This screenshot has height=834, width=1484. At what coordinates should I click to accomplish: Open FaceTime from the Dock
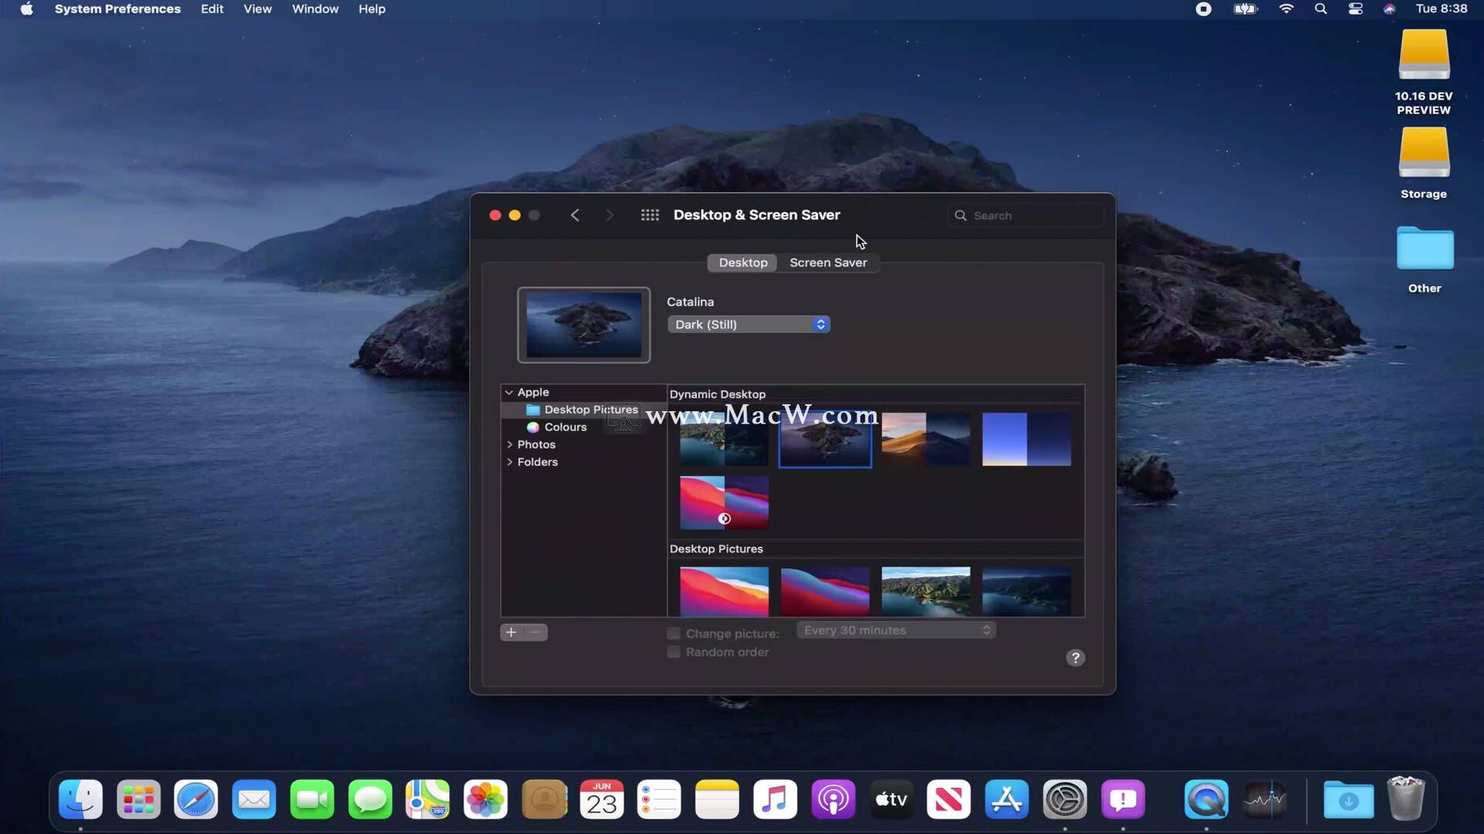[x=312, y=799]
